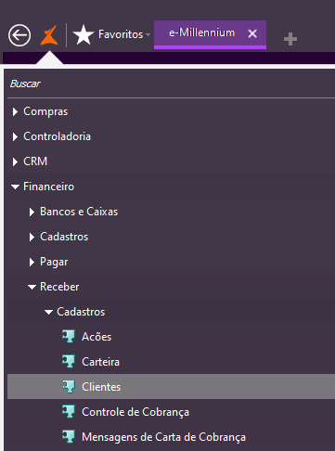The image size is (335, 451).
Task: Click the Controle de Cobrança icon
Action: (x=69, y=411)
